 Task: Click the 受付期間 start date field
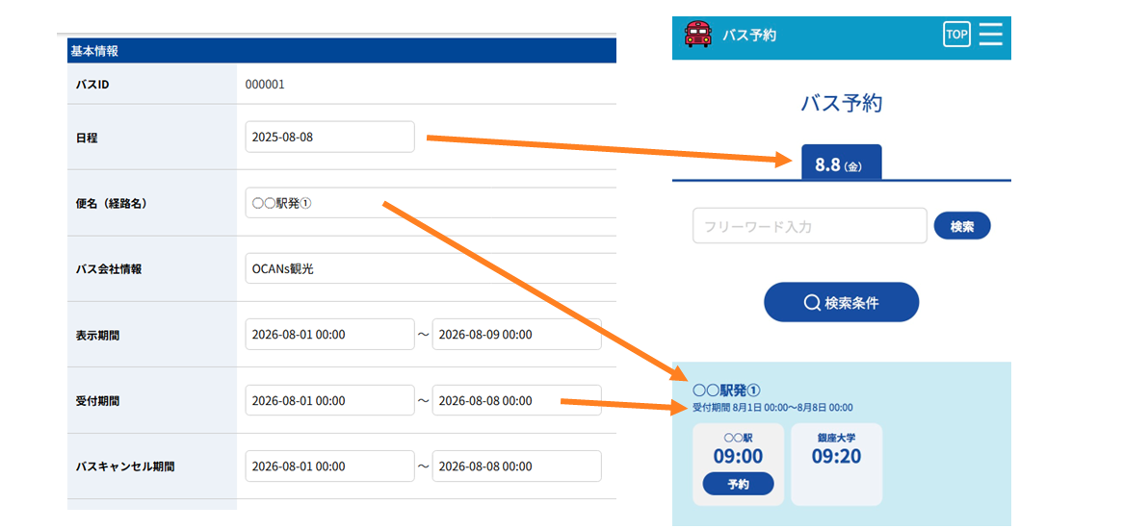point(329,400)
